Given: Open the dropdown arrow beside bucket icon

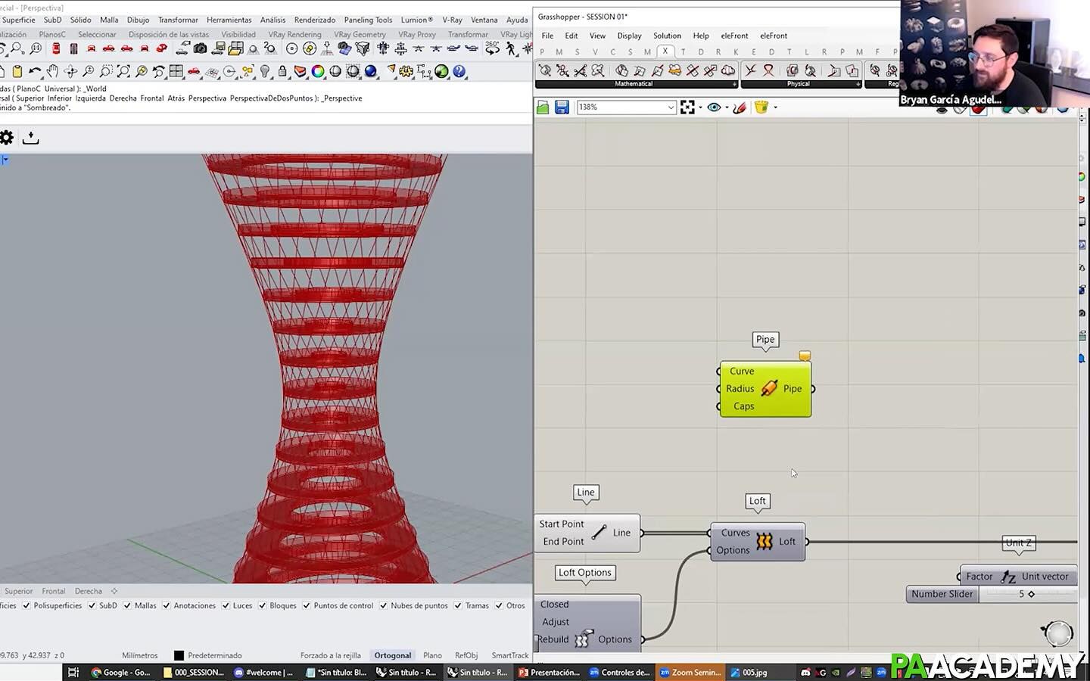Looking at the screenshot, I should [775, 107].
